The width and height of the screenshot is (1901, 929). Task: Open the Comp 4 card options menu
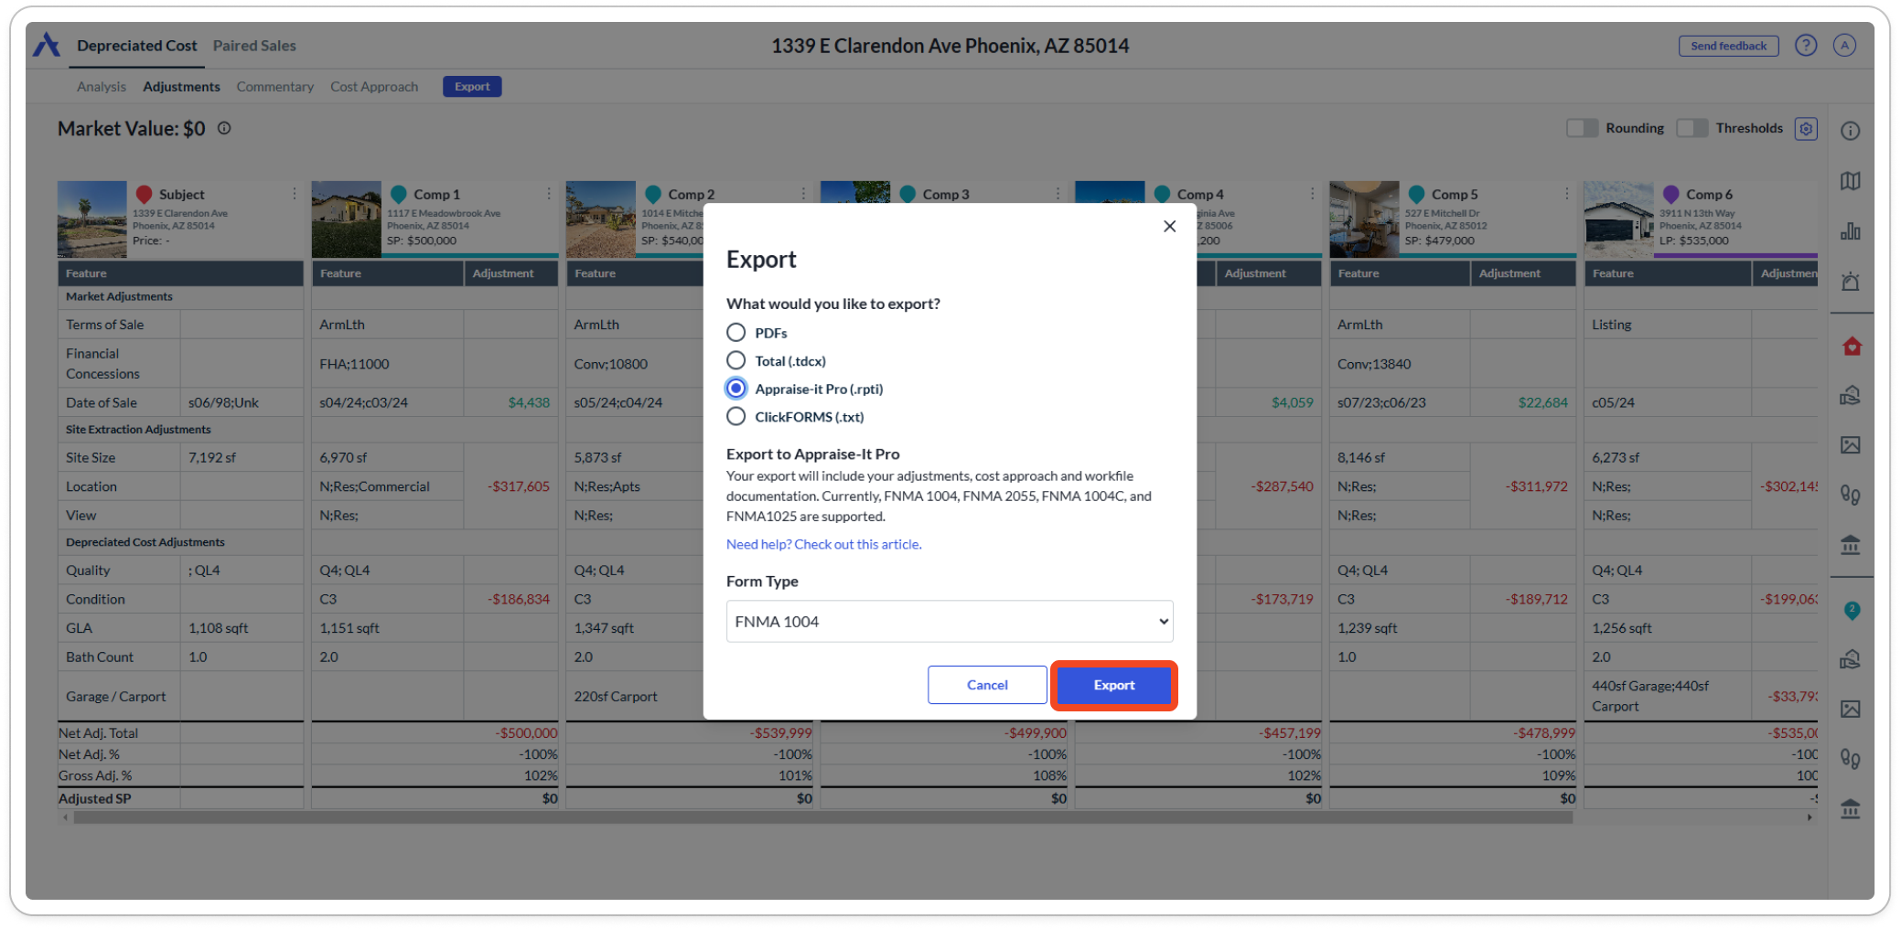point(1312,194)
